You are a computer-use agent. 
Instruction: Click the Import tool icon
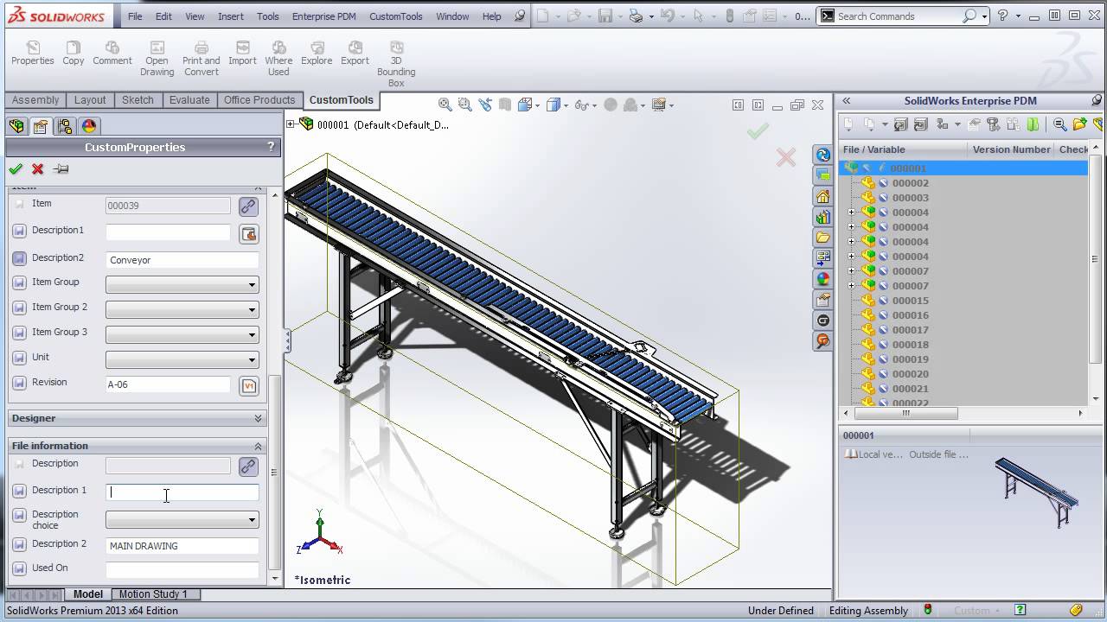(x=242, y=54)
